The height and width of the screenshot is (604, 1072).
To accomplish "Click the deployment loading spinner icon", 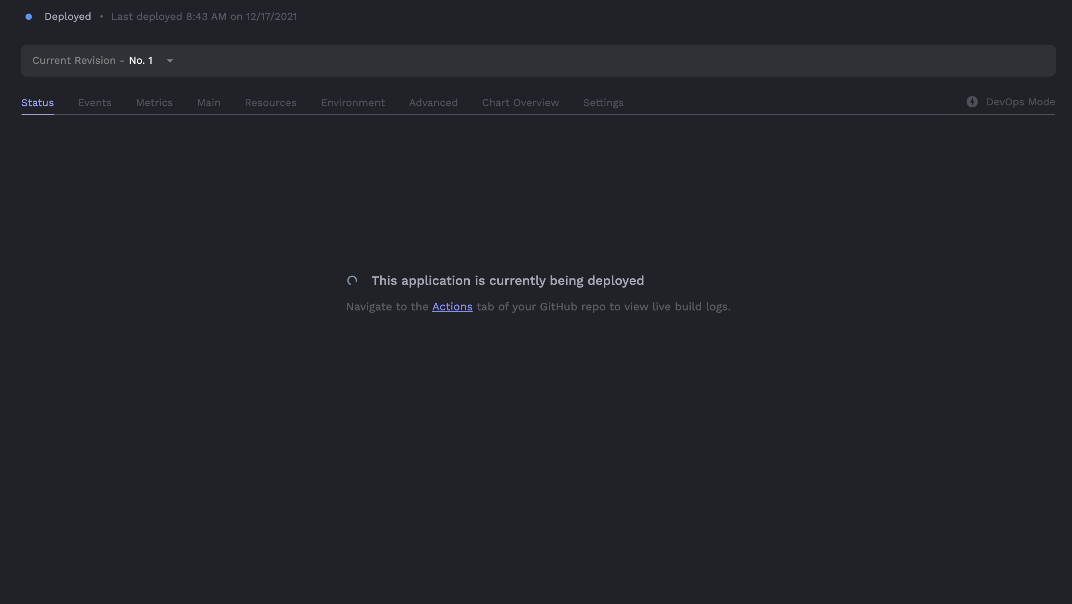I will point(352,280).
